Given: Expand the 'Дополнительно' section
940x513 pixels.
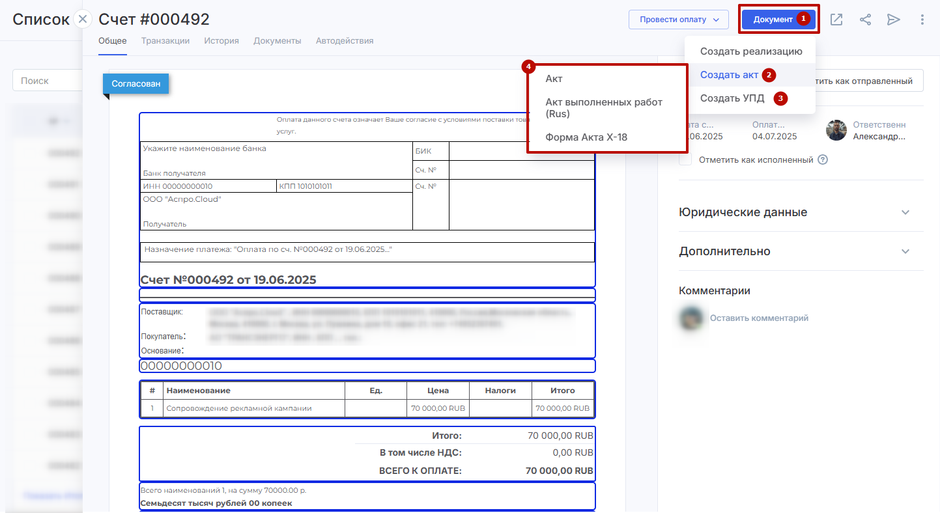Looking at the screenshot, I should click(905, 251).
